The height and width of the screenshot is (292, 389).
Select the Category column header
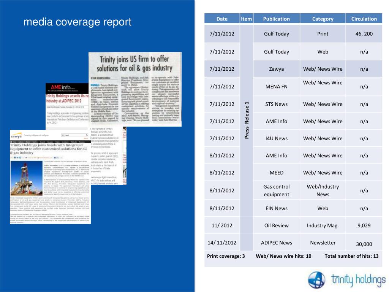pos(323,19)
